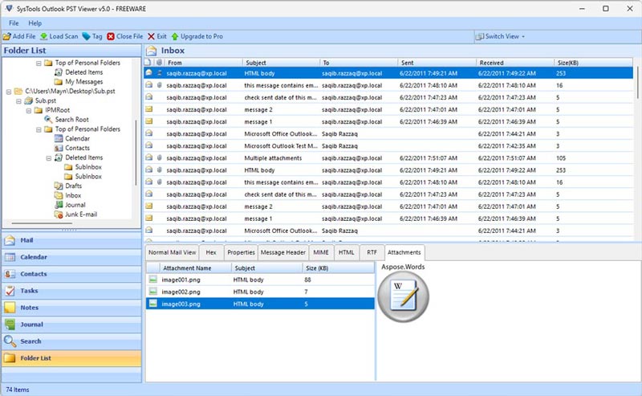Screen dimensions: 642x396
Task: Collapse the Deleted Items folder with SubInbox
Action: click(48, 158)
